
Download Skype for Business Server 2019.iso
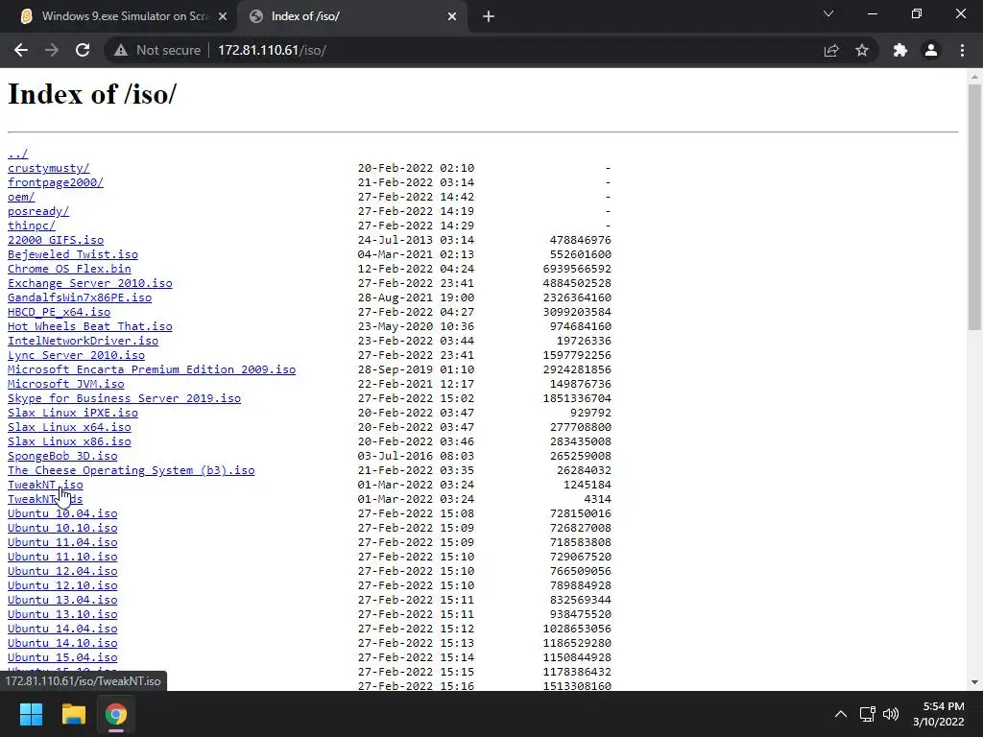coord(124,398)
